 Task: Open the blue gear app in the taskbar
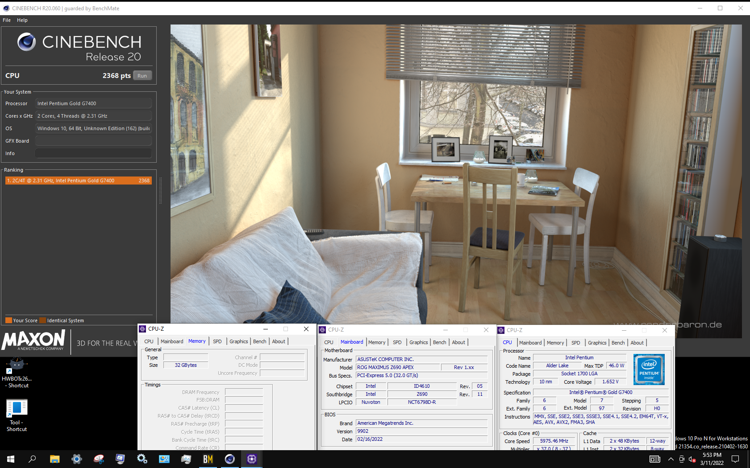pyautogui.click(x=76, y=459)
